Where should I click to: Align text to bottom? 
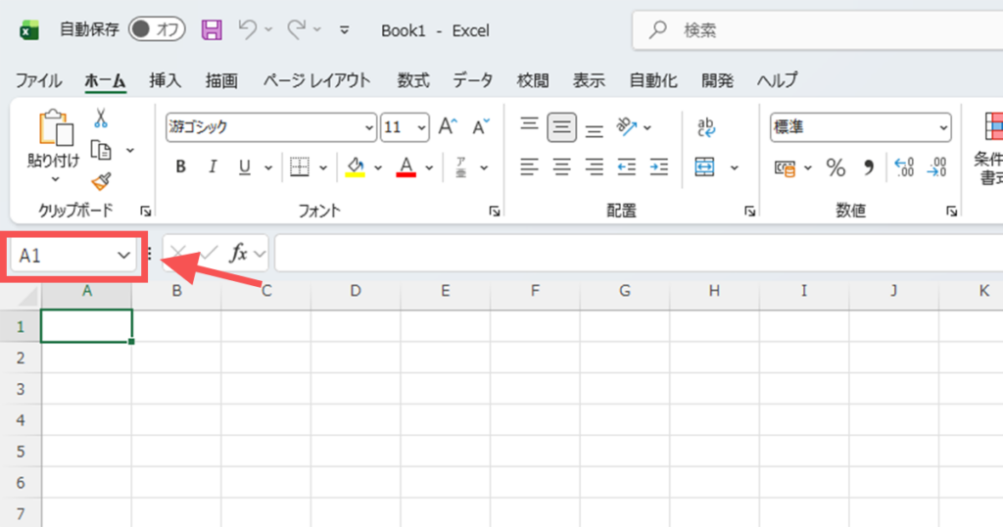595,130
